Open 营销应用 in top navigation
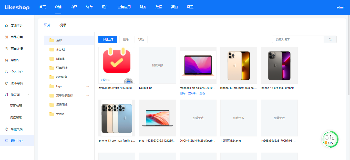Viewport: 350px width, 160px height. [124, 7]
